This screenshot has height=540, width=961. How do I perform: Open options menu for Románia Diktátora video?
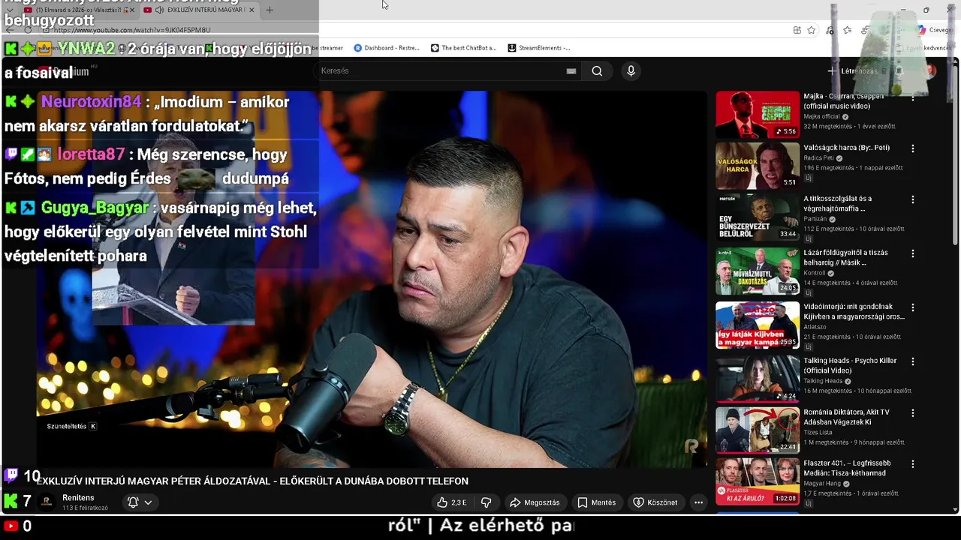[913, 413]
